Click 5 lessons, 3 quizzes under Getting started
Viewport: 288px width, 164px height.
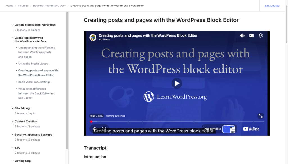pos(28,30)
